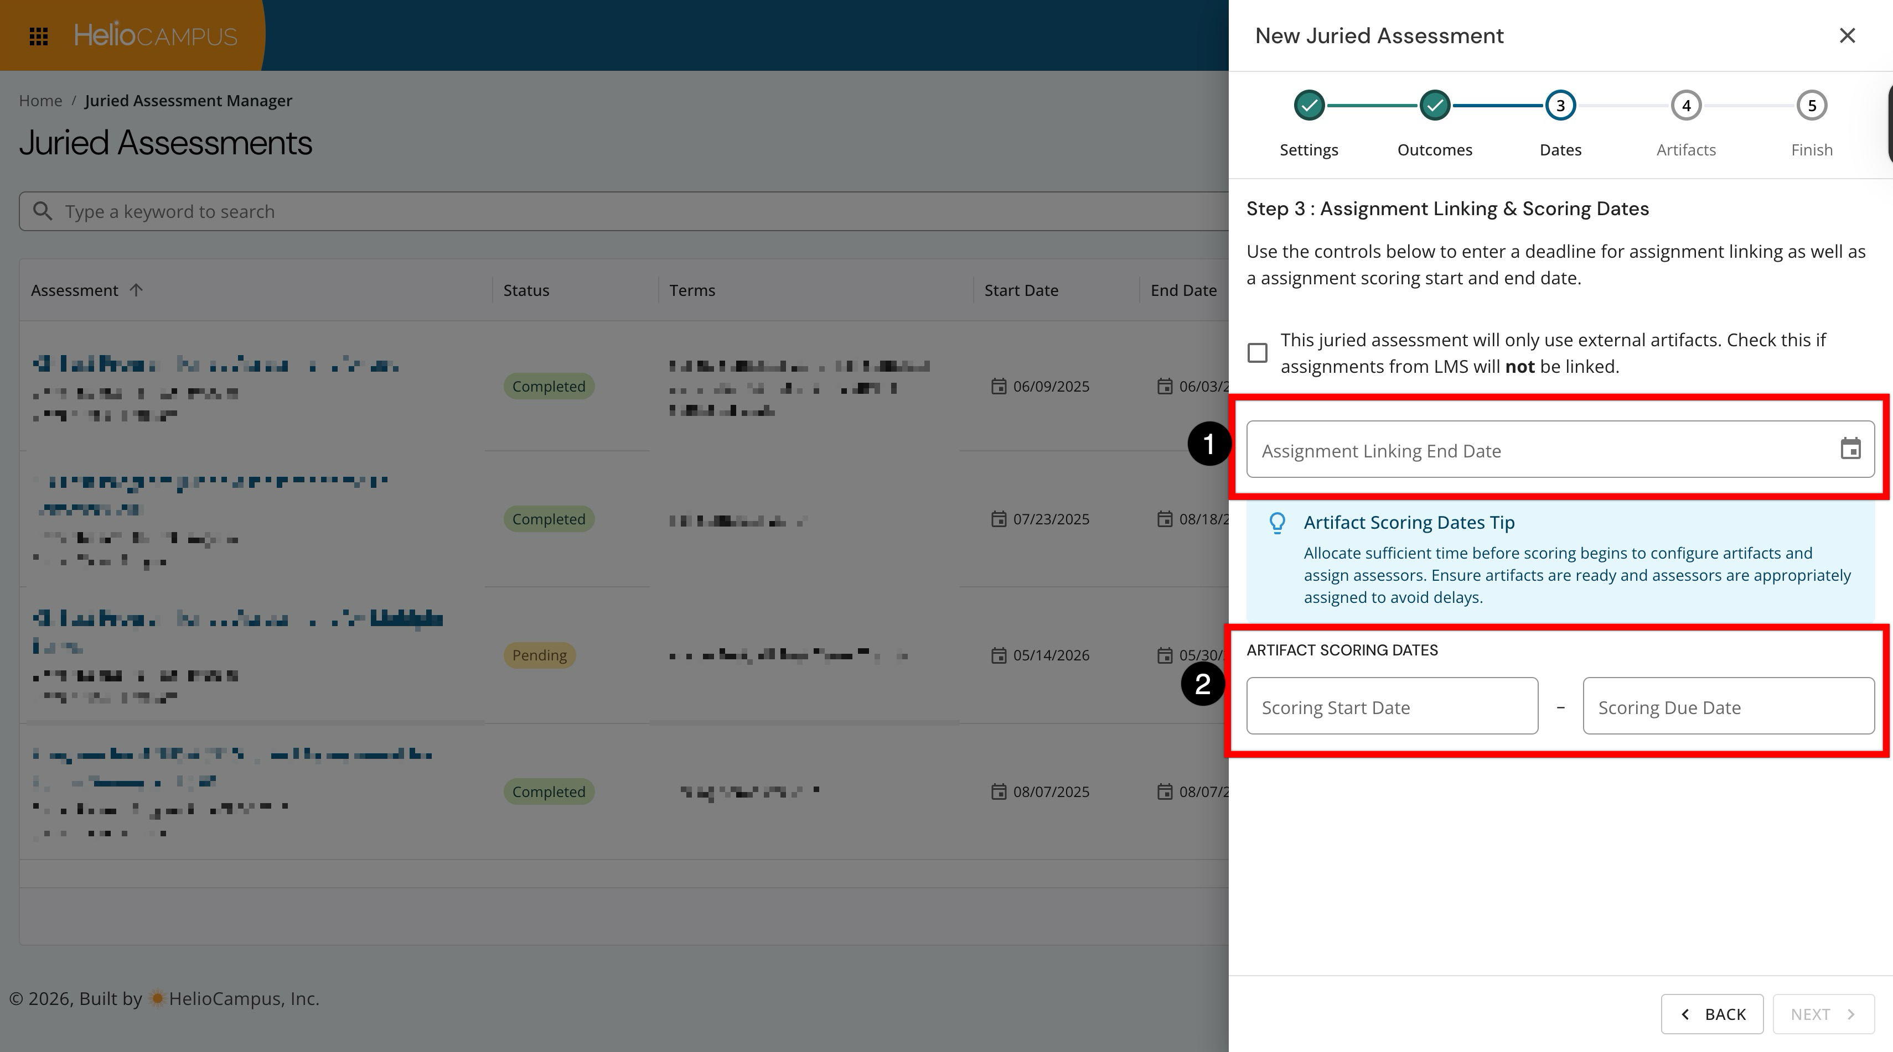This screenshot has height=1052, width=1893.
Task: Click the calendar icon beside 05/14/2026
Action: coord(998,655)
